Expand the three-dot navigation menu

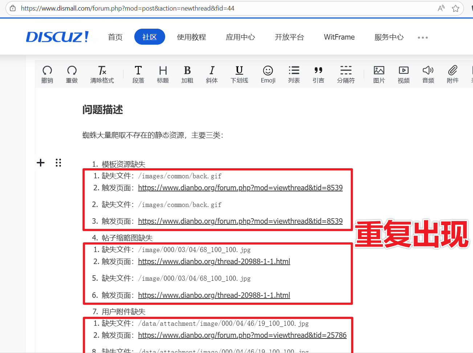pyautogui.click(x=423, y=37)
